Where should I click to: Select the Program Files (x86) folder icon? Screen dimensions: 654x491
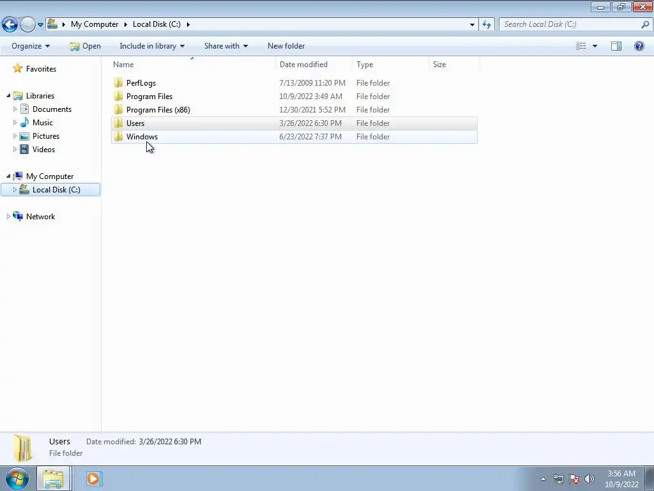tap(118, 109)
